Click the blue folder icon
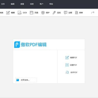The image size is (98, 98). (x=18, y=80)
